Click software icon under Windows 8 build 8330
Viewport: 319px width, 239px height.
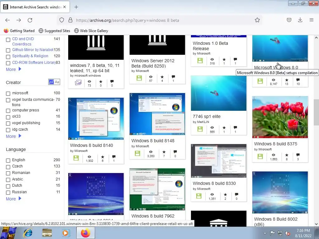point(199,196)
